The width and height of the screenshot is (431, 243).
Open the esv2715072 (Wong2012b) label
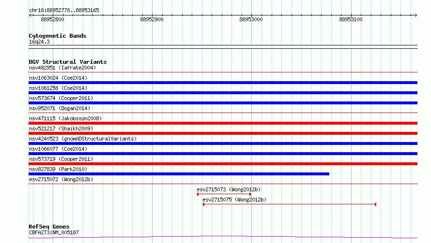[x=61, y=179]
